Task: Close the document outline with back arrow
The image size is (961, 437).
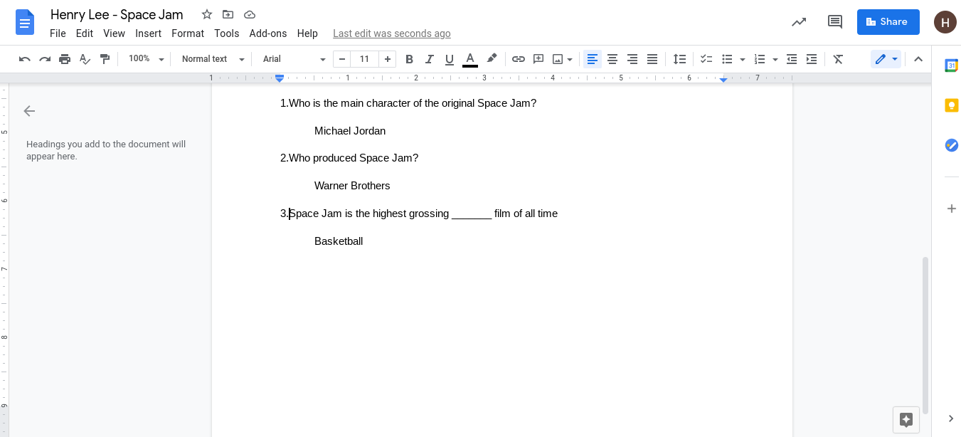Action: coord(29,111)
